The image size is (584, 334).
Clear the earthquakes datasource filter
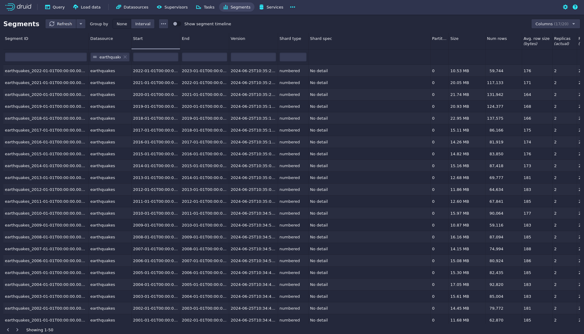125,57
